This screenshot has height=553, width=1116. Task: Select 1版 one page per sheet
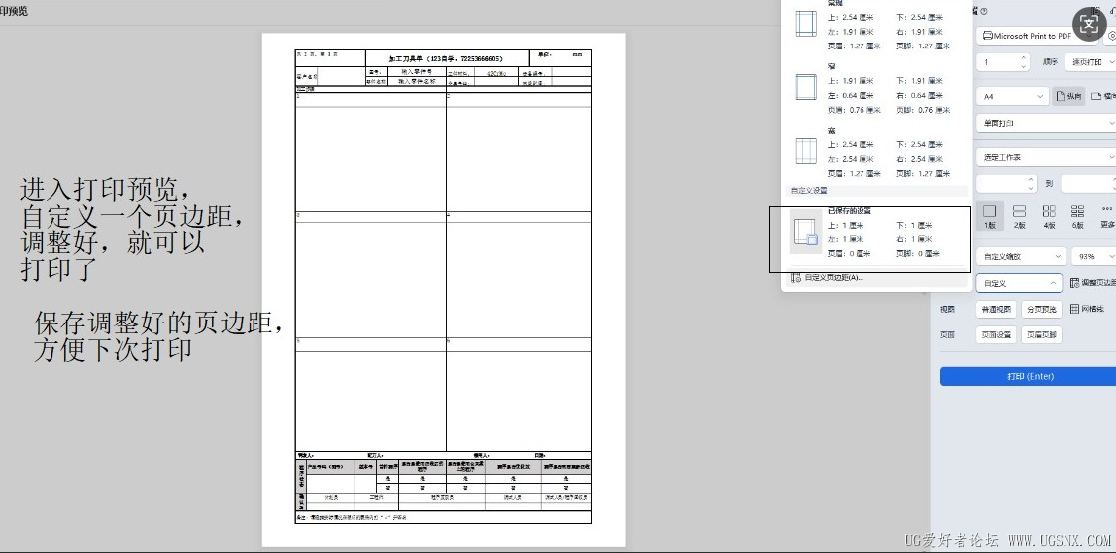(990, 216)
